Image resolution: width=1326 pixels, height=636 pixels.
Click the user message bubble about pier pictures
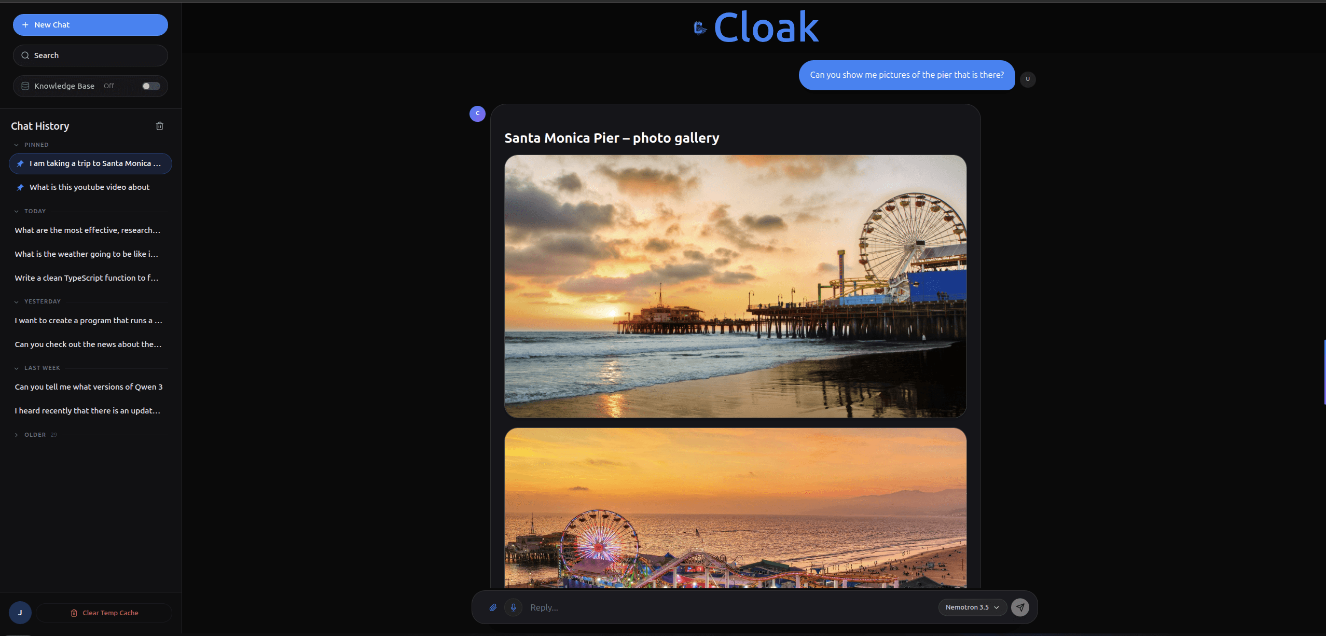tap(907, 75)
